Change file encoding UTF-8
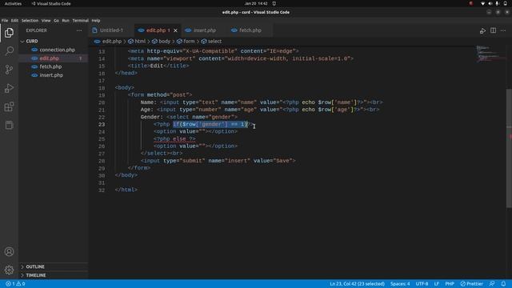The image size is (512, 288). pos(422,284)
